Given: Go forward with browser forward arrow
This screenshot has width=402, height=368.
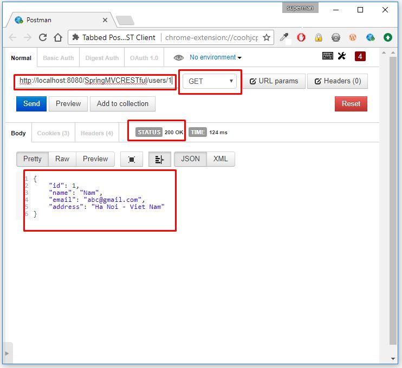Looking at the screenshot, I should coord(28,38).
